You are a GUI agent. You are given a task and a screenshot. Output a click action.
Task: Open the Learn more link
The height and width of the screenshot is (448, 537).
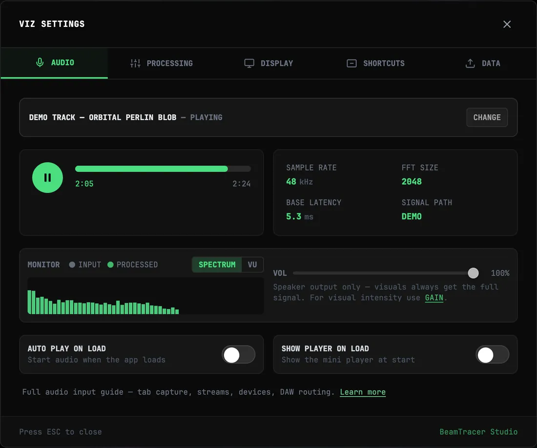pyautogui.click(x=363, y=392)
